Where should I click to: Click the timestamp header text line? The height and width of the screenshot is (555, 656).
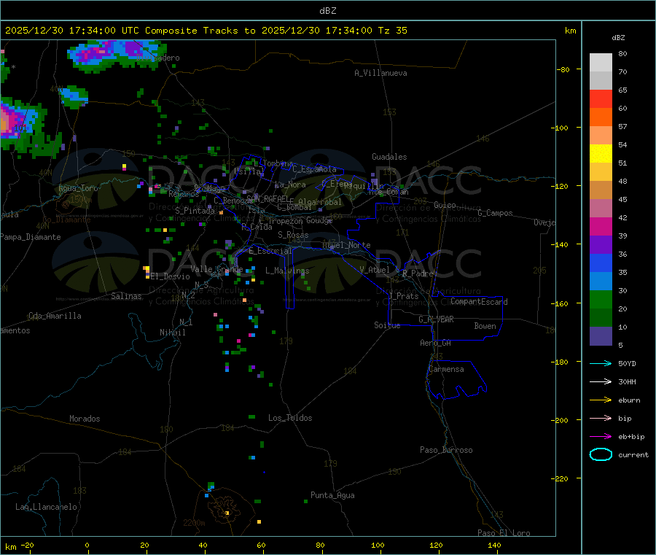pyautogui.click(x=206, y=31)
